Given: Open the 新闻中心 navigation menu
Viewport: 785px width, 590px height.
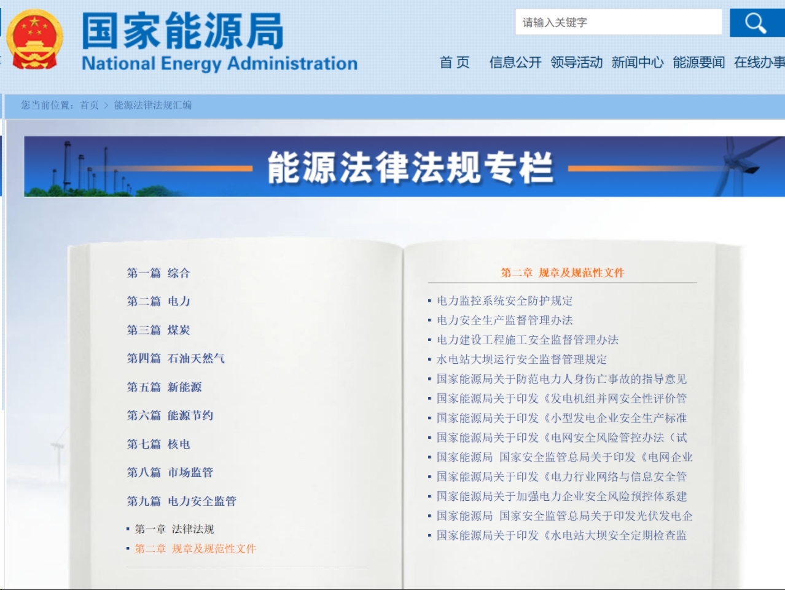Looking at the screenshot, I should click(638, 62).
